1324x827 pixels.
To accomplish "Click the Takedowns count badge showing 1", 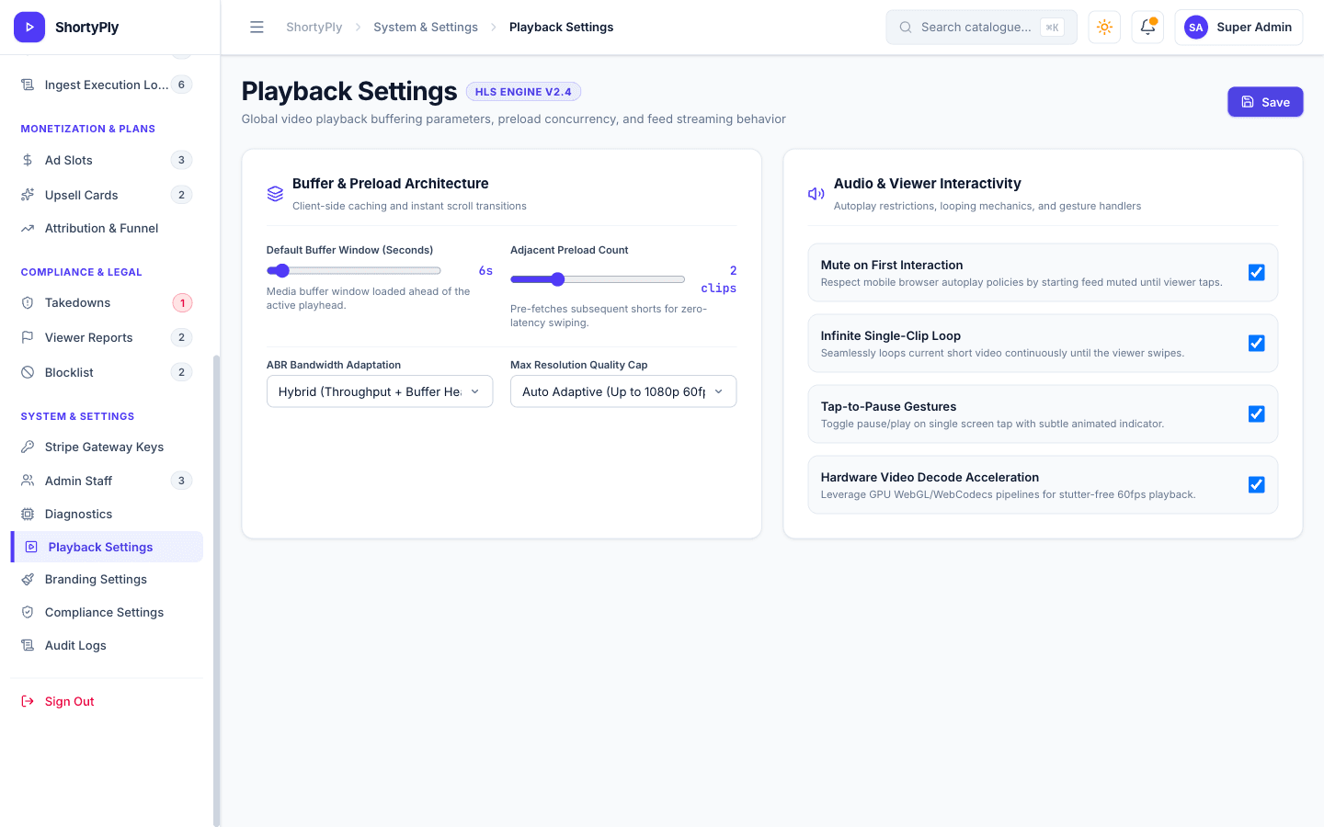I will point(182,302).
